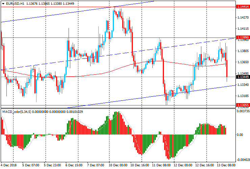
Task: Click the 5 Dec 23:00 time label
Action: click(x=53, y=166)
